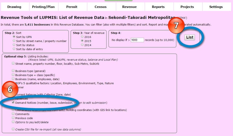Go to the Census tab

click(101, 7)
